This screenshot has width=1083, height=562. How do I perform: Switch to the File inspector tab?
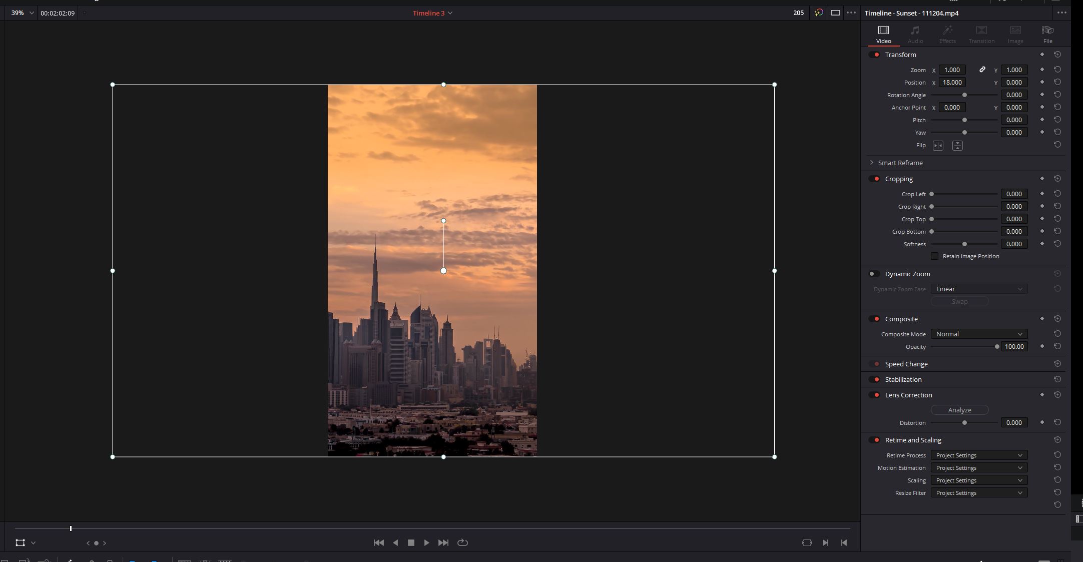1047,35
